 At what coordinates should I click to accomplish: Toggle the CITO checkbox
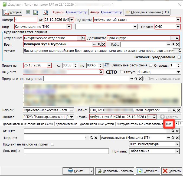(x=122, y=72)
